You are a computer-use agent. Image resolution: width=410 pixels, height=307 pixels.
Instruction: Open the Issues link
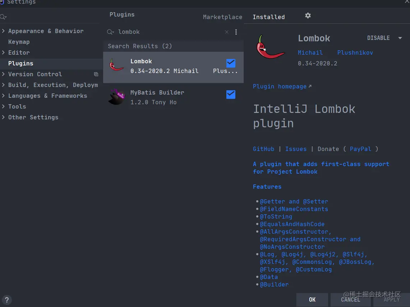(296, 149)
